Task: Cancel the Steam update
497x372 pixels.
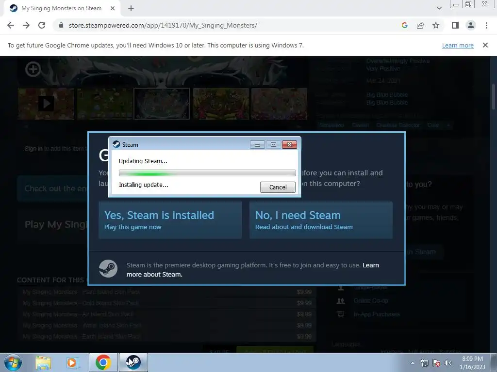Action: click(x=278, y=187)
